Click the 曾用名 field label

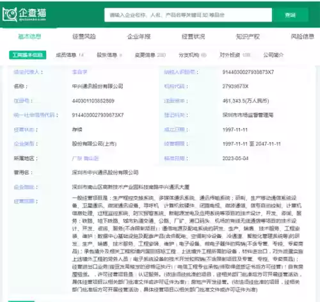pyautogui.click(x=23, y=172)
